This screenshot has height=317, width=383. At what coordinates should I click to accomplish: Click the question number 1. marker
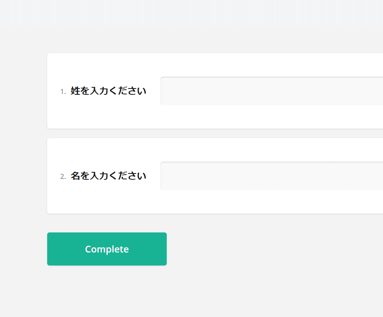click(63, 92)
